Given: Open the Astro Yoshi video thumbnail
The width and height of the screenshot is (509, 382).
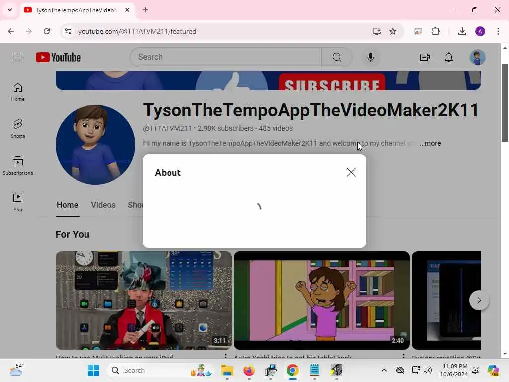Looking at the screenshot, I should 322,300.
